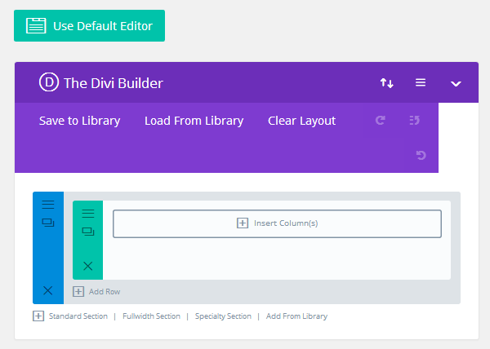Duplicate the blue section via clone icon

pyautogui.click(x=48, y=223)
